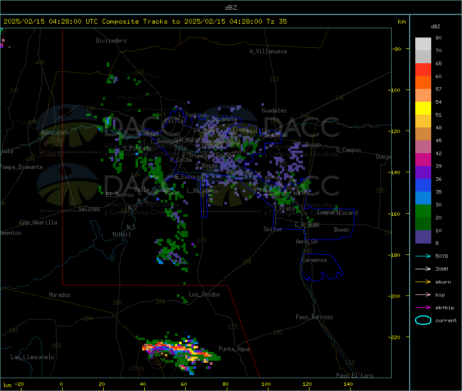This screenshot has width=462, height=391.
Task: Click the Carmensa blue polygon outline
Action: [x=321, y=268]
